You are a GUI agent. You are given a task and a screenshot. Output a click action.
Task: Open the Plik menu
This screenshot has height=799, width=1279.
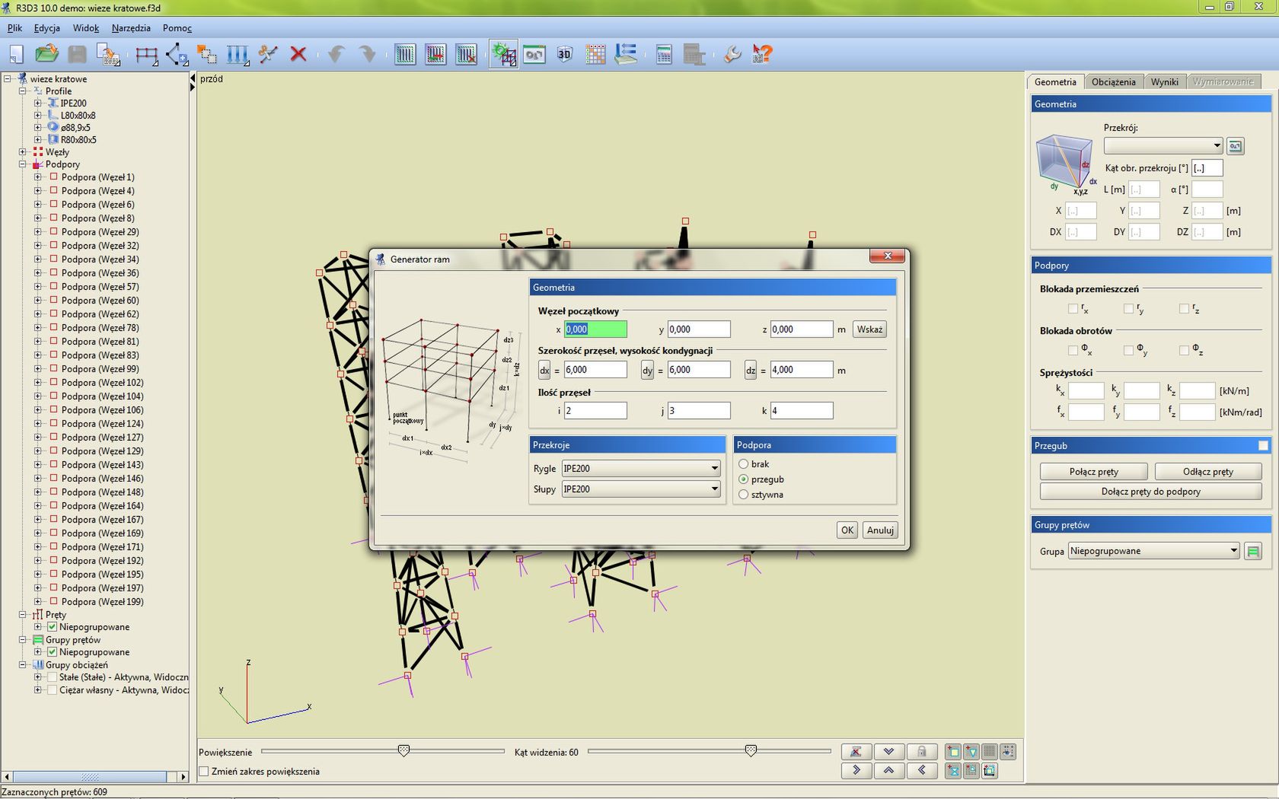point(14,28)
